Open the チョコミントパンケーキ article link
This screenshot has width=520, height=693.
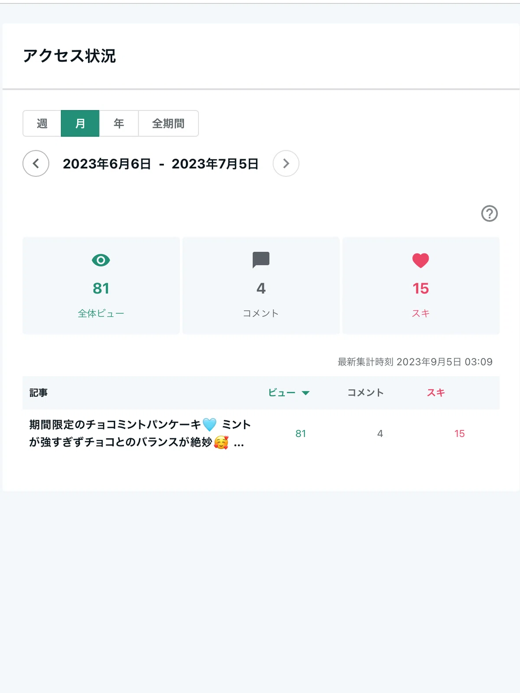point(140,433)
